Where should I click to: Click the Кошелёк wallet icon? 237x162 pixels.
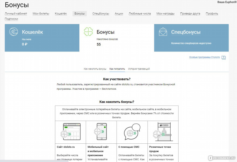(14, 32)
